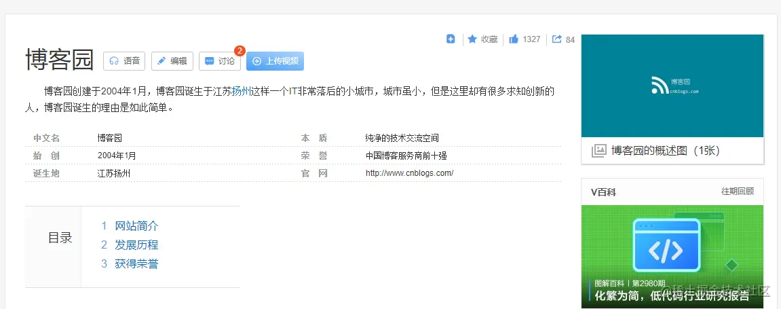This screenshot has width=781, height=309.
Task: Click the 中国博客服务商前十强 honor value
Action: pyautogui.click(x=406, y=156)
